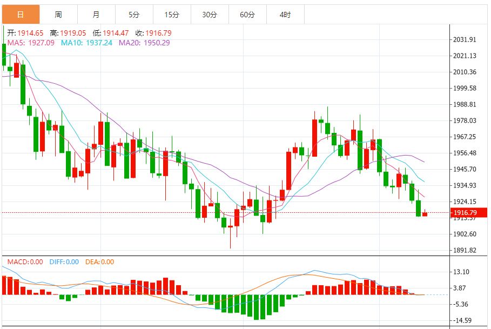Screen dimensions: 491x329
Task: Click the 1934.93 price axis label
Action: click(x=465, y=186)
